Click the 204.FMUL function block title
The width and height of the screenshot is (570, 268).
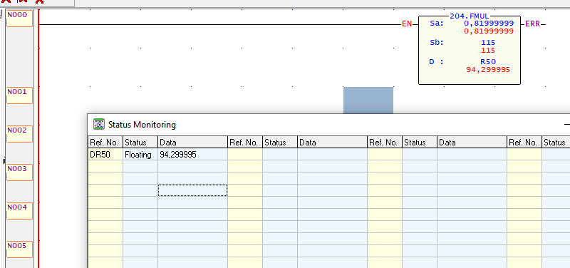(x=470, y=16)
